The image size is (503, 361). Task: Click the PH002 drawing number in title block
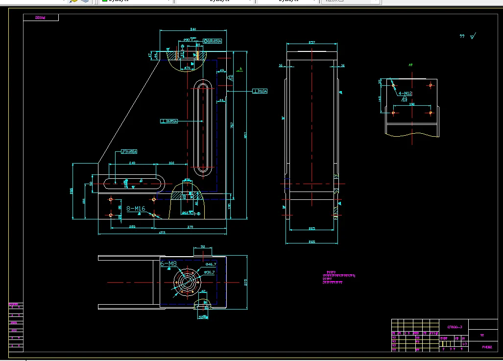point(487,347)
